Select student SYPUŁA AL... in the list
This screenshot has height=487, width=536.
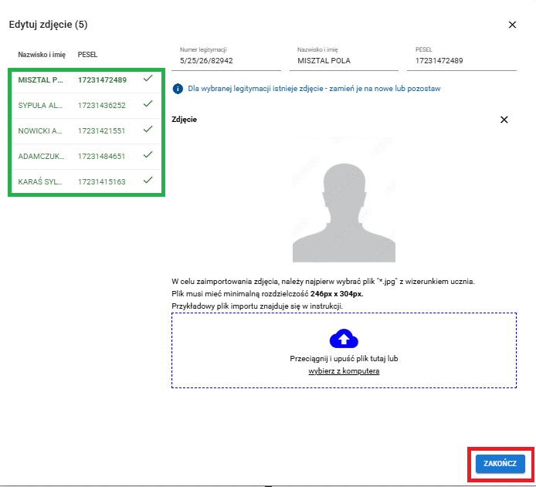click(39, 105)
